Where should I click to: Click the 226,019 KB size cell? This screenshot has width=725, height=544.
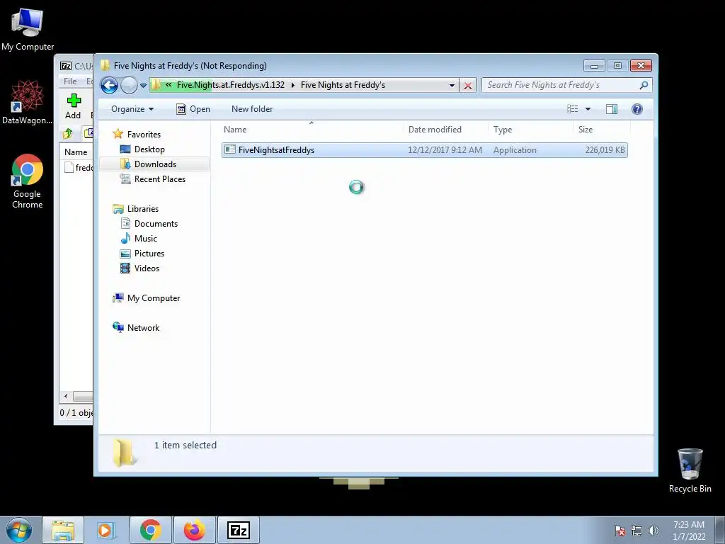click(x=605, y=150)
